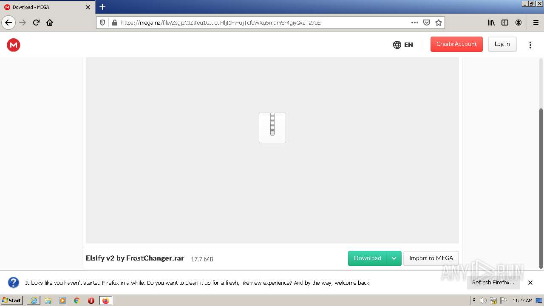Open the volume speaker tray icon
The width and height of the screenshot is (544, 306).
[x=483, y=300]
